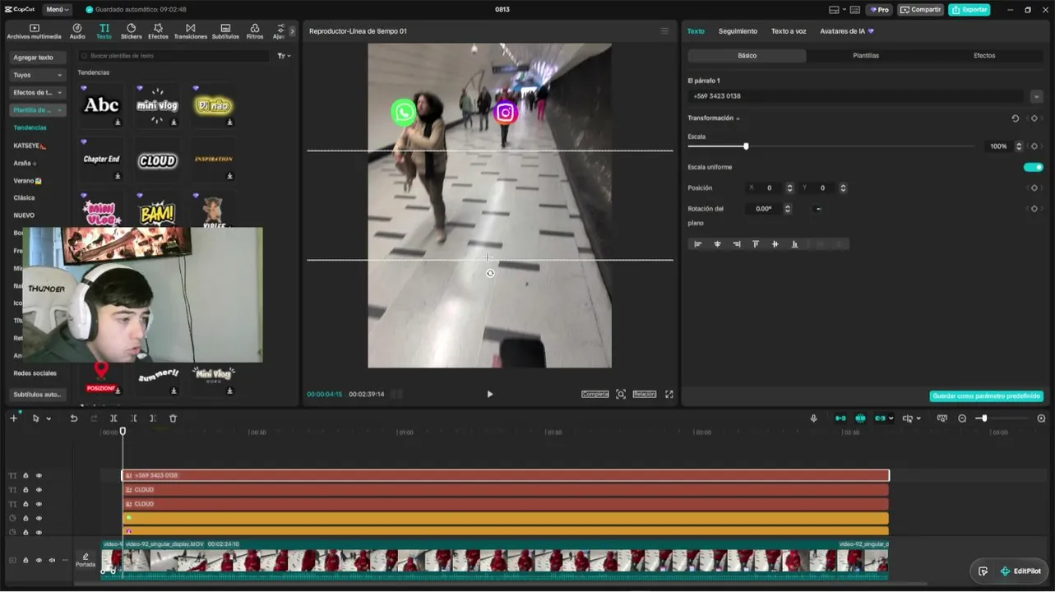1055x592 pixels.
Task: Hide the main video track
Action: click(39, 560)
